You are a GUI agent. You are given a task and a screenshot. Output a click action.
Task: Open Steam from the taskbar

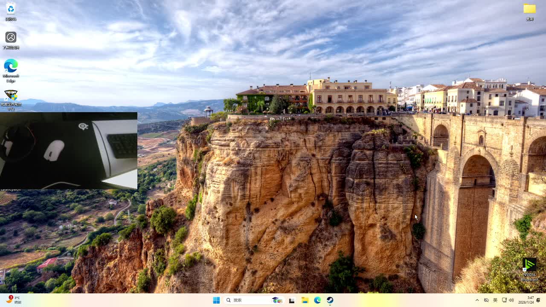[330, 300]
